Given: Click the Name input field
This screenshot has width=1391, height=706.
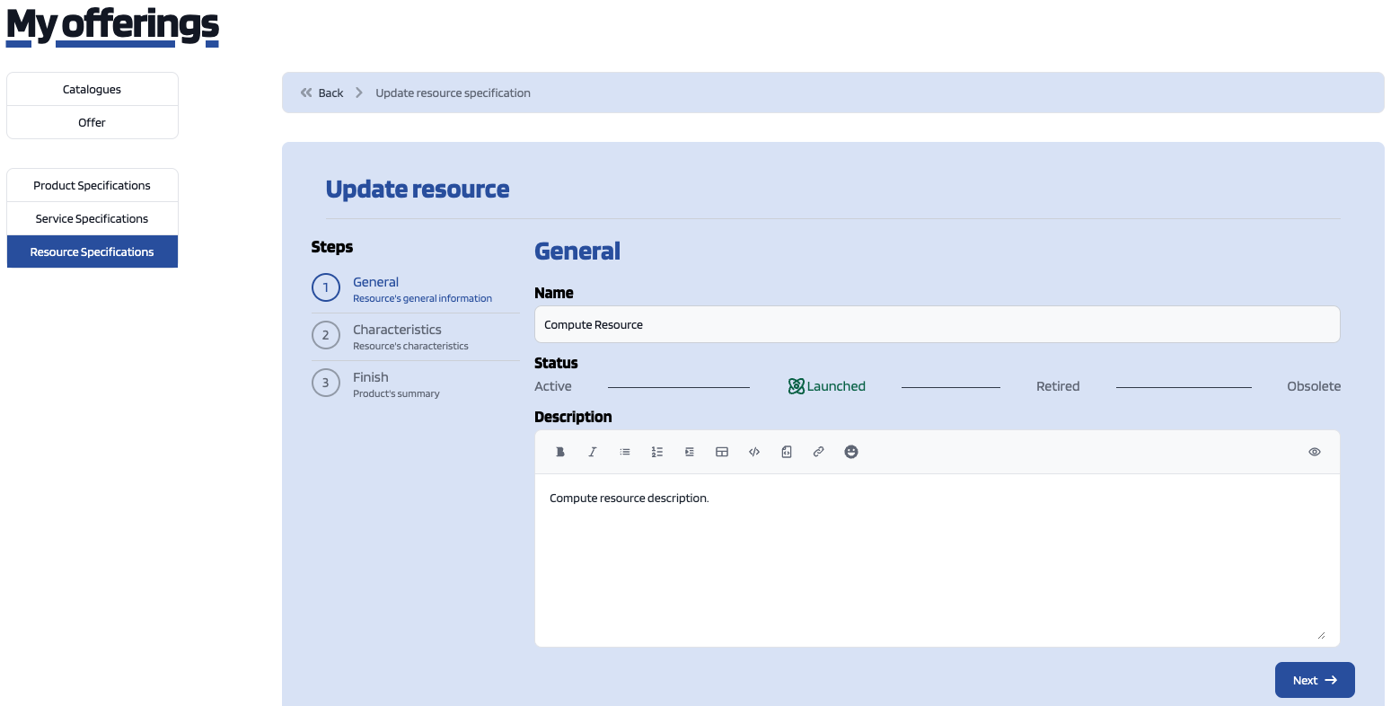Looking at the screenshot, I should (x=938, y=324).
